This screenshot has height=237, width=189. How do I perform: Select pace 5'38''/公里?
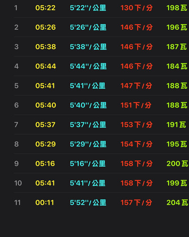pyautogui.click(x=88, y=47)
